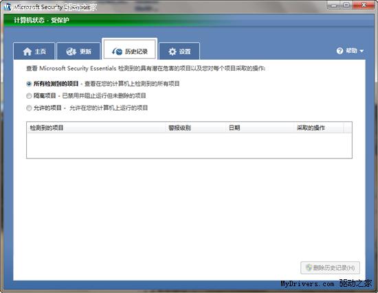This screenshot has height=293, width=378.
Task: Open the 帮助 menu label
Action: tap(351, 51)
